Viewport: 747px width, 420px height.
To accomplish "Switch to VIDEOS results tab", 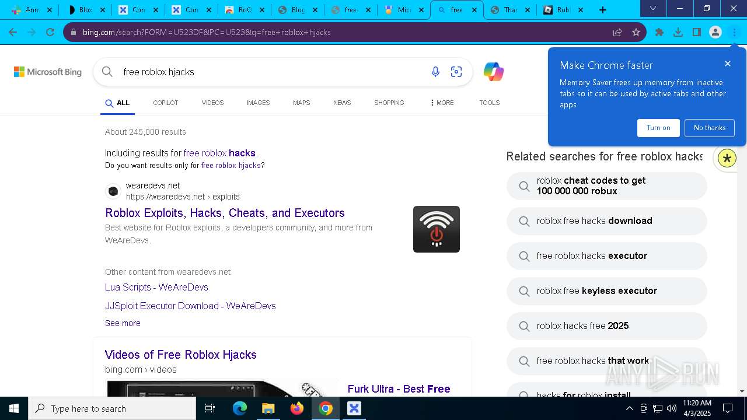I will (212, 103).
